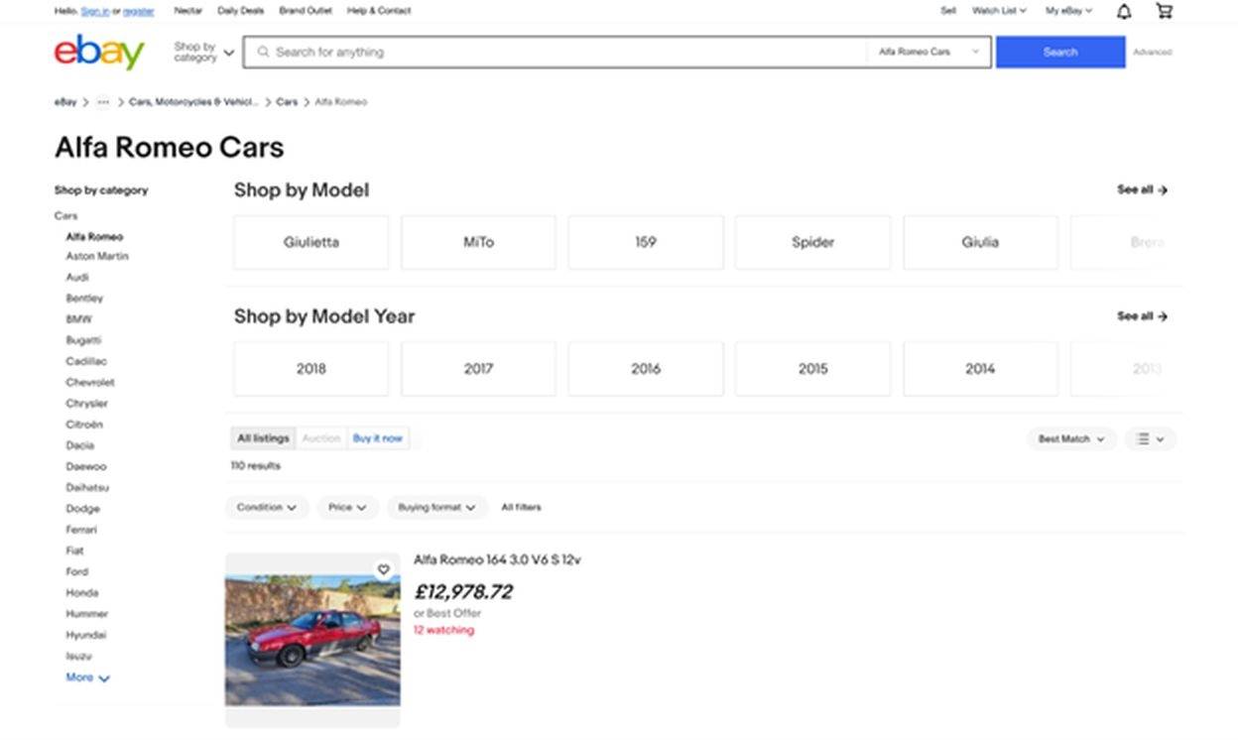Open the Price filter dropdown
1238x740 pixels.
[x=347, y=507]
